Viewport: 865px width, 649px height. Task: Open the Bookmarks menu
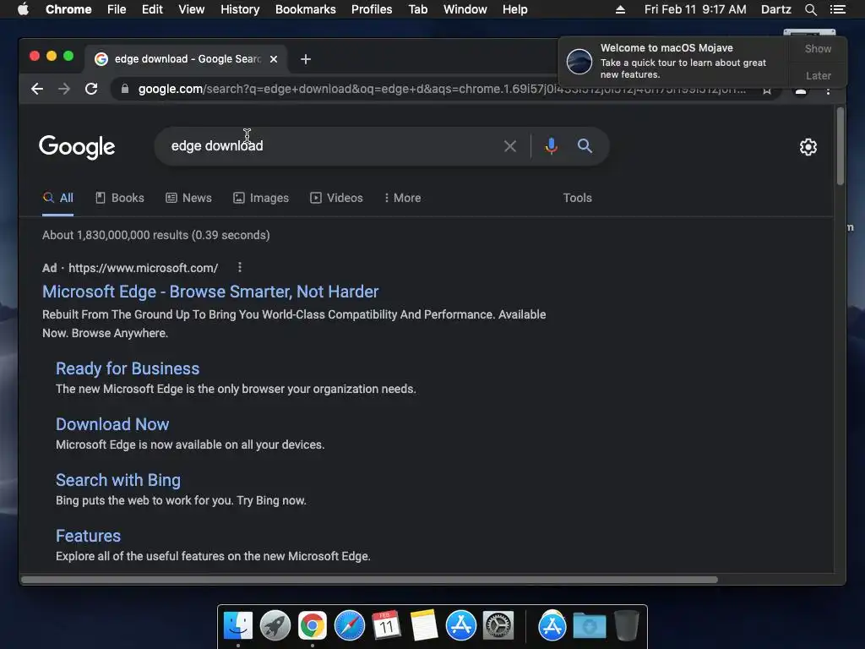pos(306,9)
